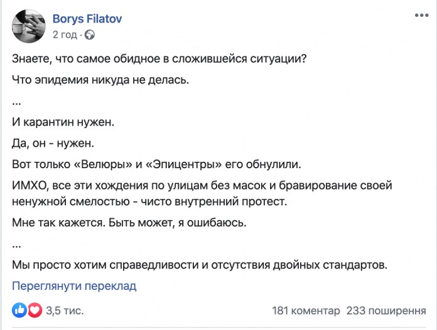Click the first ellipsis line in the post
The height and width of the screenshot is (330, 437).
click(x=17, y=101)
